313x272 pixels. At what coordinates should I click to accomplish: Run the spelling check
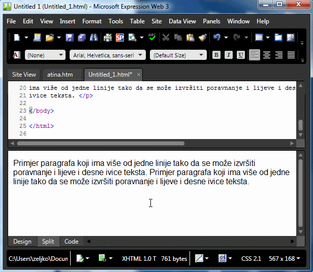[152, 38]
